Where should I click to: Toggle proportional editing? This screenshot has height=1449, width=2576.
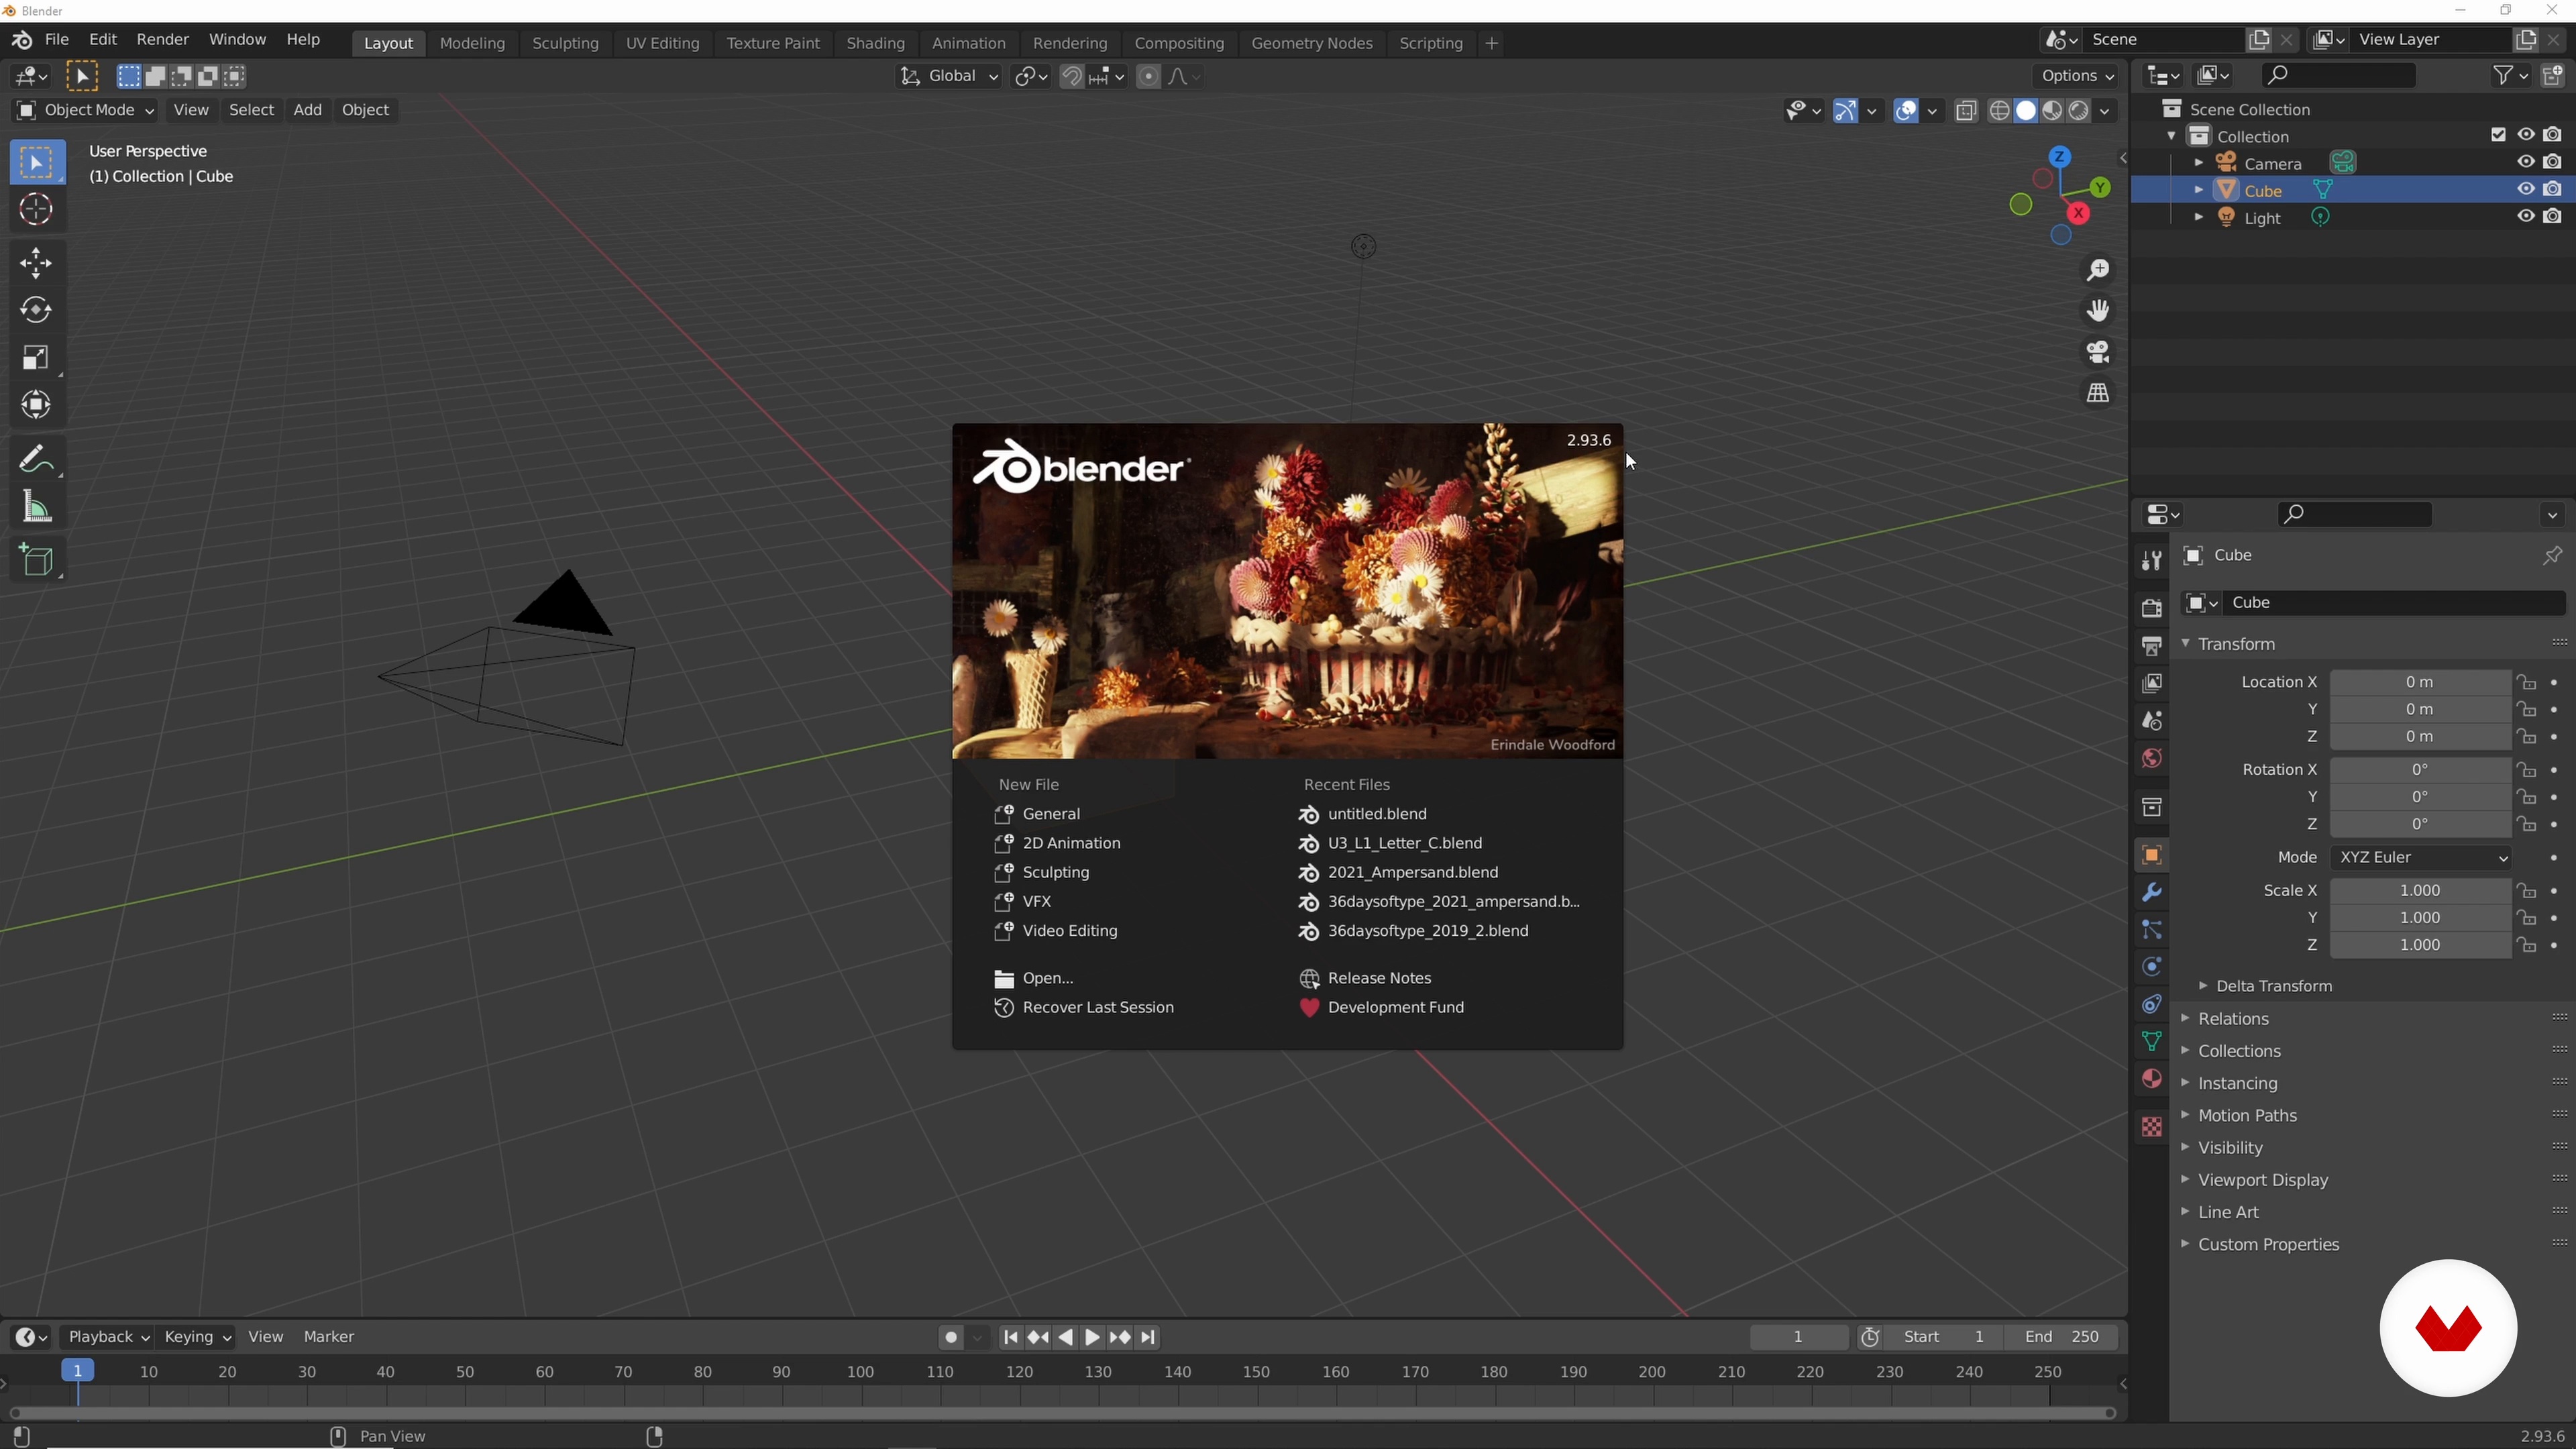(1148, 77)
